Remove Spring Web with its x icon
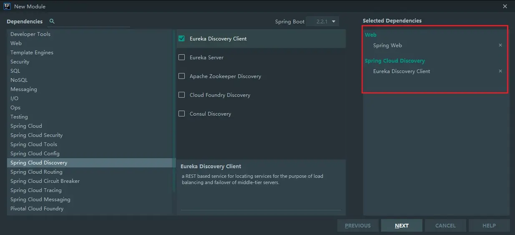The height and width of the screenshot is (235, 515). 500,45
